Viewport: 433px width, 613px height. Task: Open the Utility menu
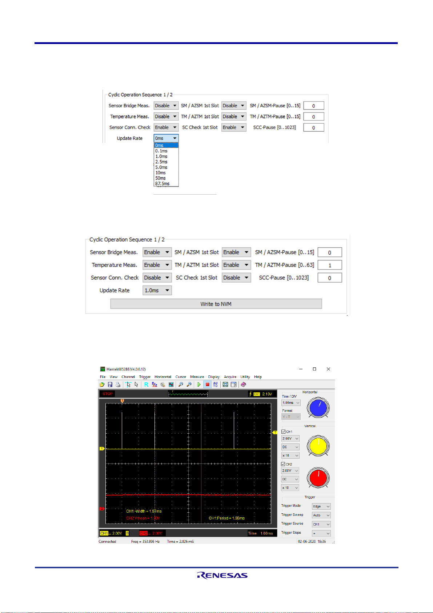click(x=245, y=377)
